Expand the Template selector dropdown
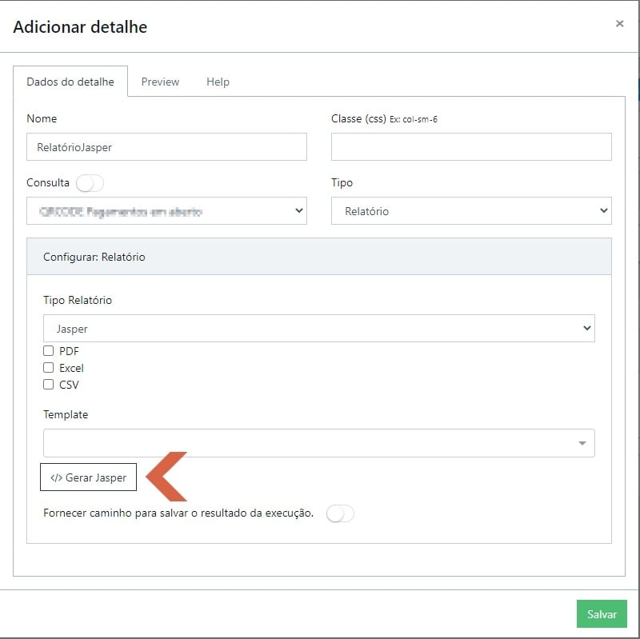The image size is (640, 639). pos(318,443)
